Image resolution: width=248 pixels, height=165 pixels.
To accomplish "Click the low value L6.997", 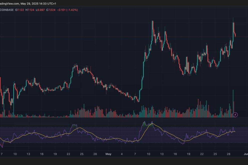I will (x=40, y=10).
